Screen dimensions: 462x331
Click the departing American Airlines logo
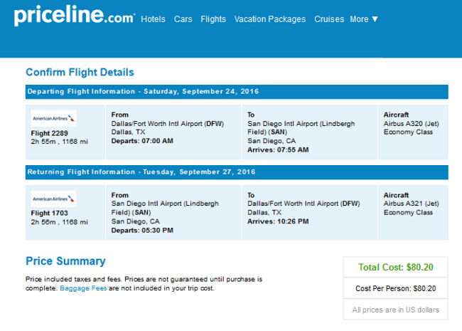53,117
